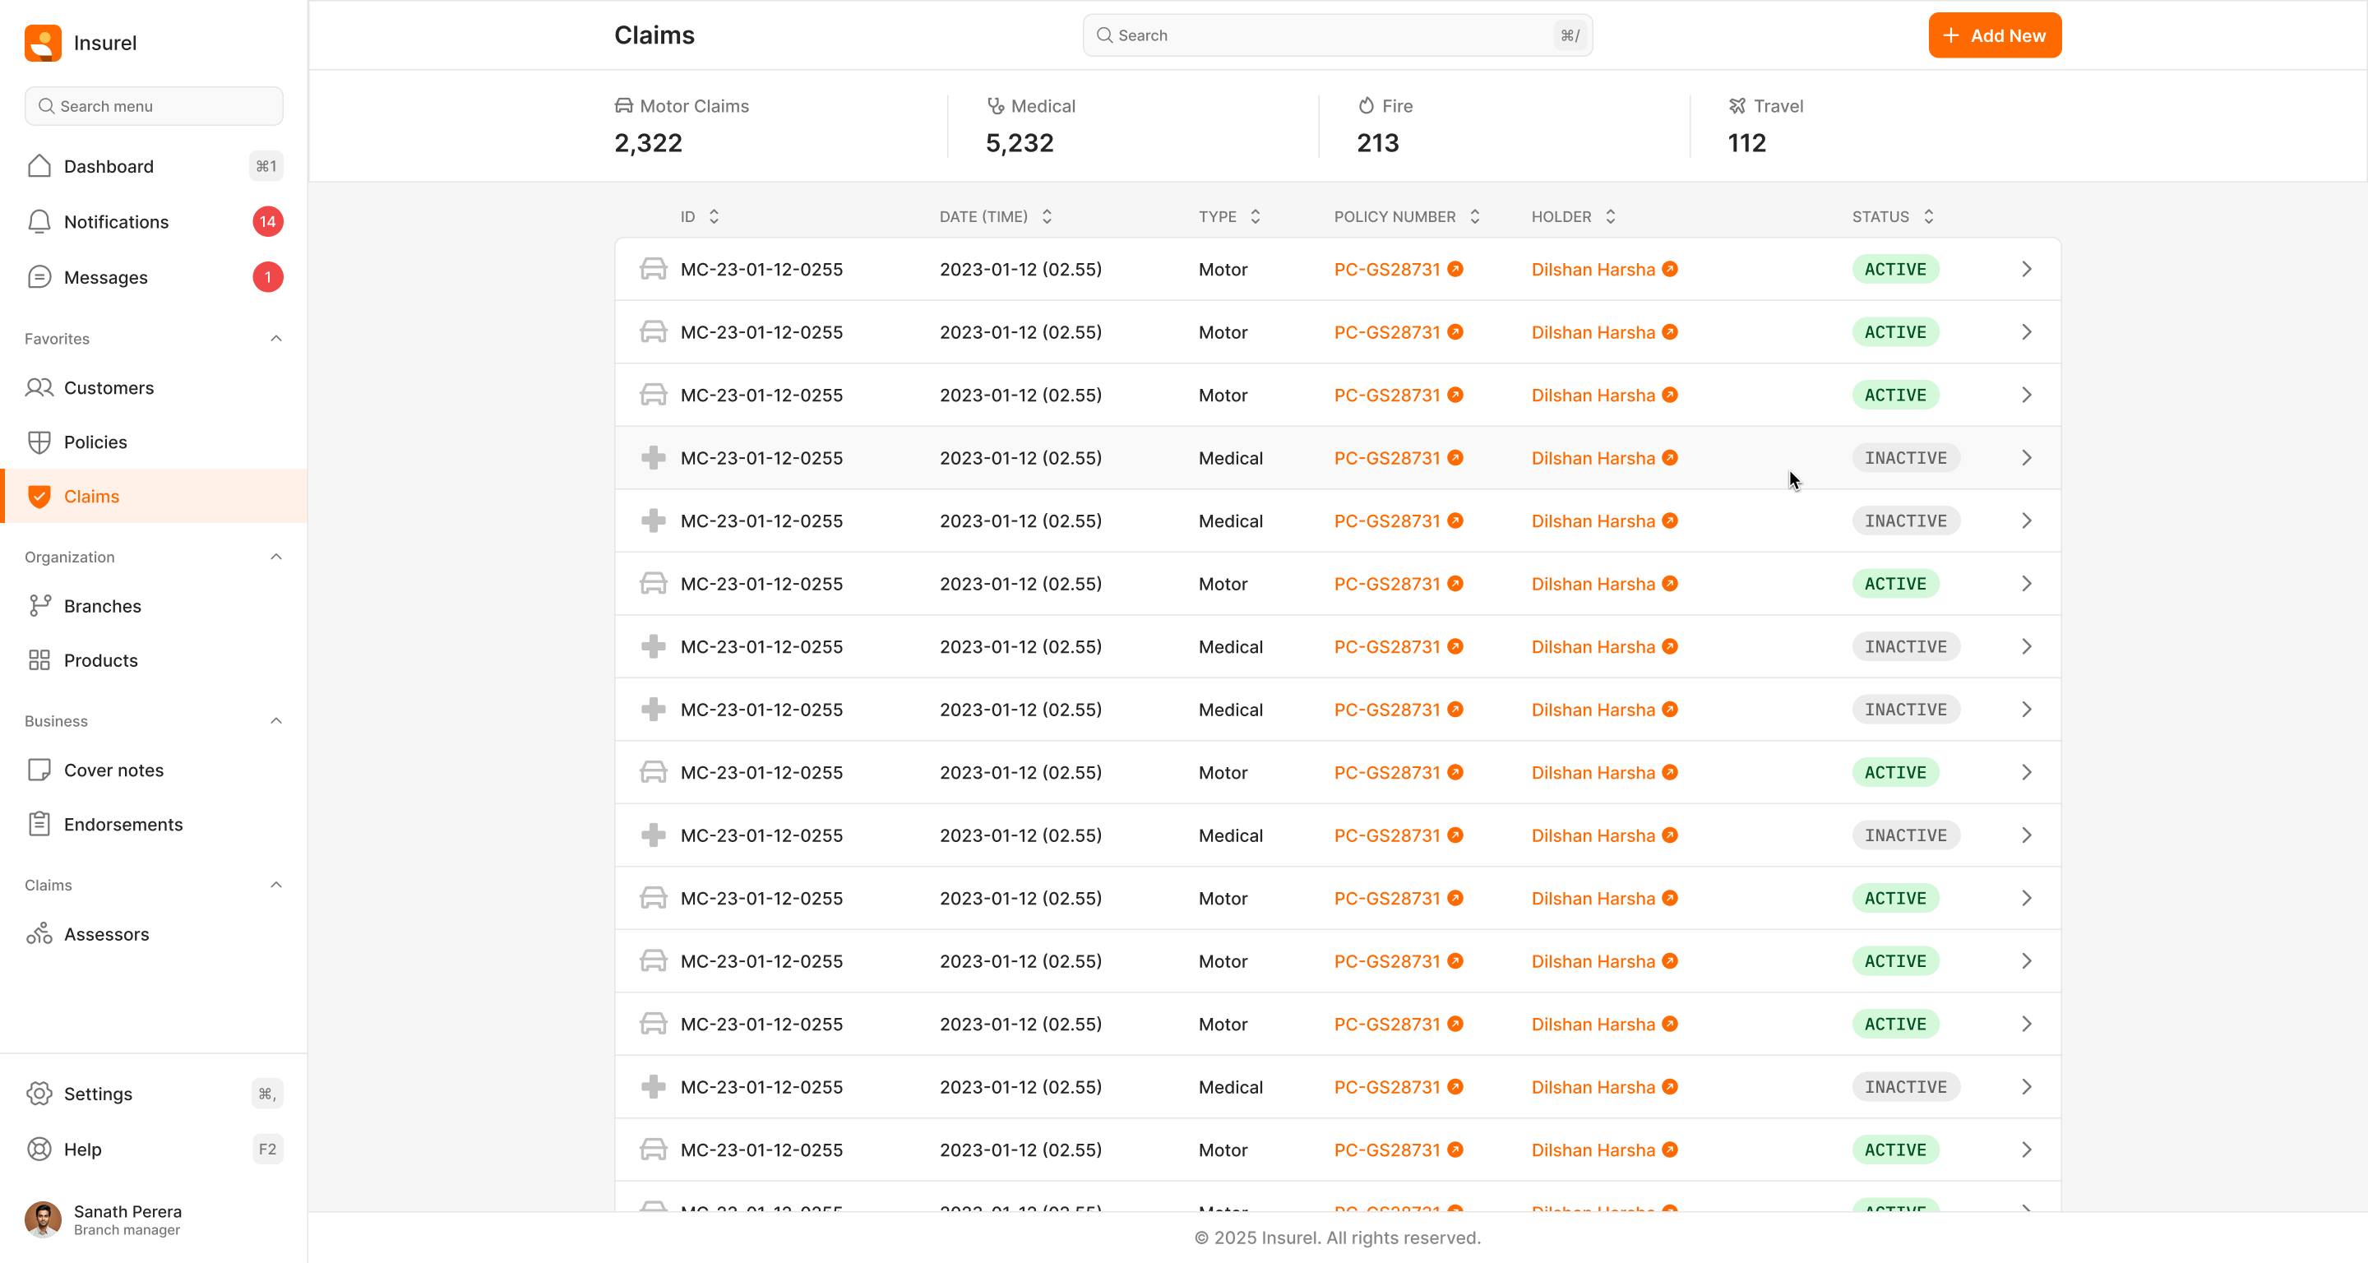Image resolution: width=2368 pixels, height=1263 pixels.
Task: Collapse the Favorites section
Action: point(275,338)
